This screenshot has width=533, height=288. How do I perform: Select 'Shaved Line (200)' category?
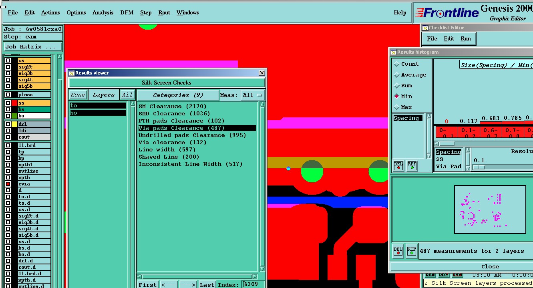[169, 157]
